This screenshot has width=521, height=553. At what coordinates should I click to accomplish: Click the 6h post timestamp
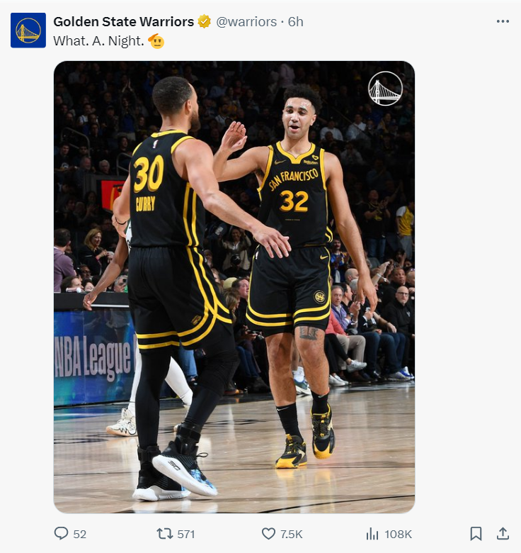tap(295, 22)
